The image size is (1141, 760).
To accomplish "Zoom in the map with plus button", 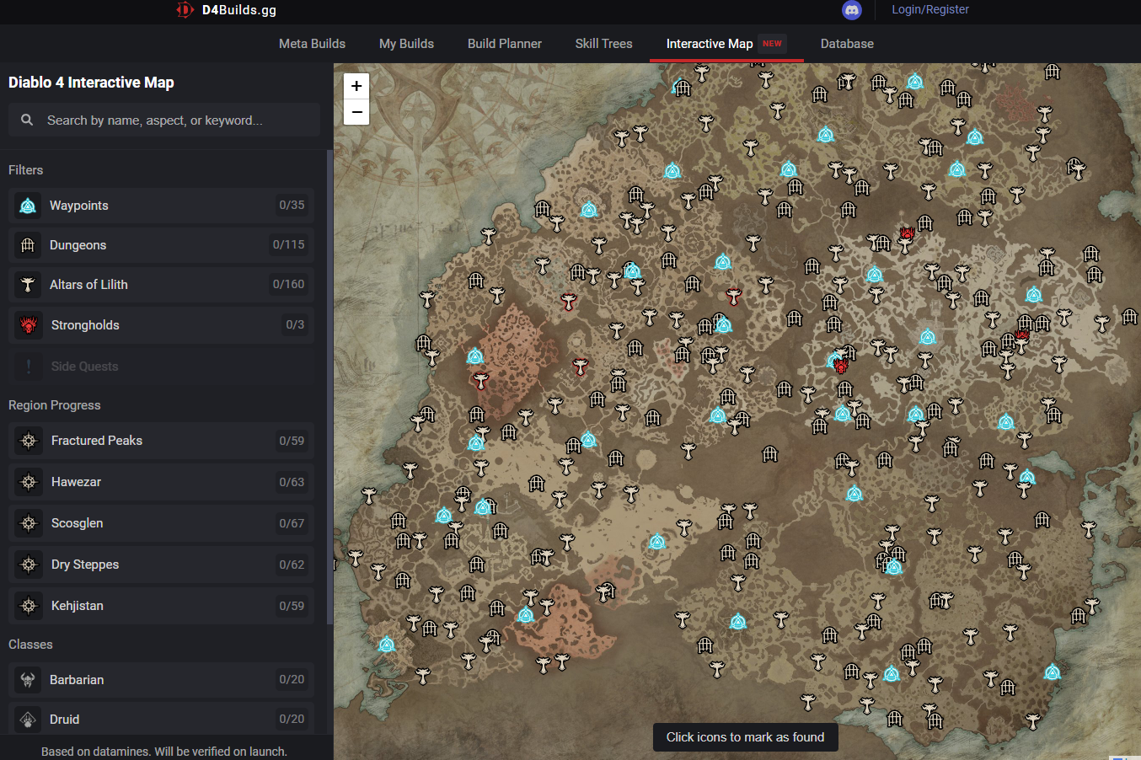I will (356, 86).
